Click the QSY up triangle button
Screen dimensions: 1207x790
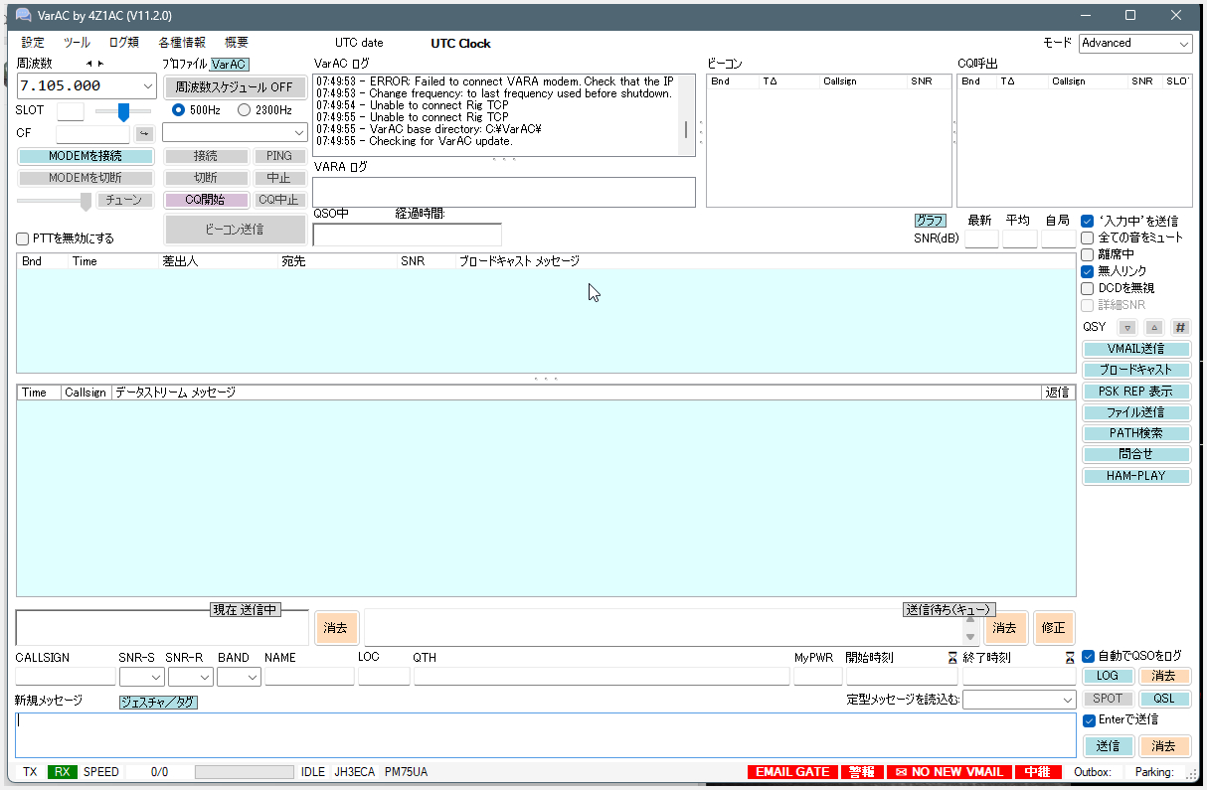pyautogui.click(x=1153, y=328)
